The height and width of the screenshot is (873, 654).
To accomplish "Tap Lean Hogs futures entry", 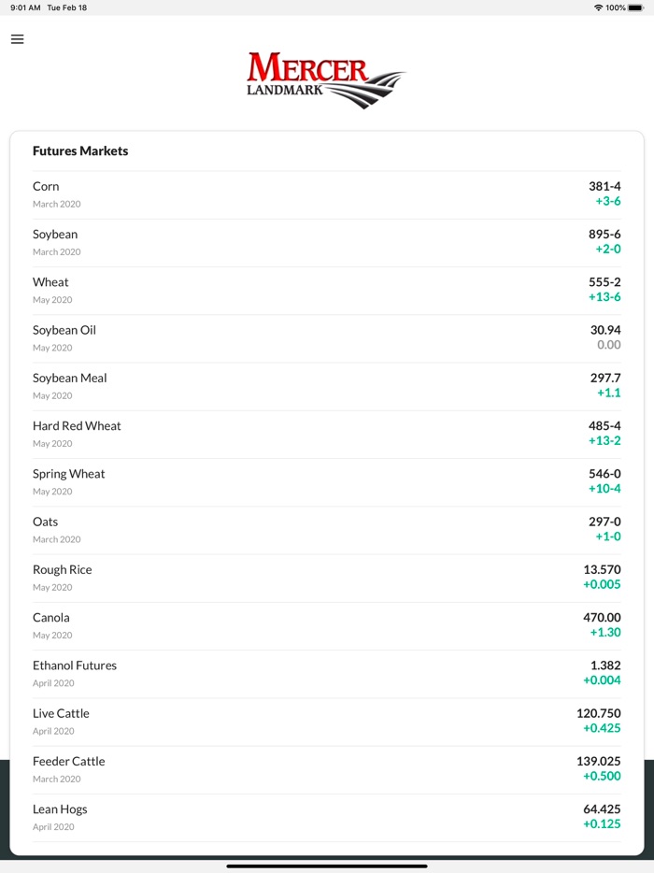I will 326,817.
